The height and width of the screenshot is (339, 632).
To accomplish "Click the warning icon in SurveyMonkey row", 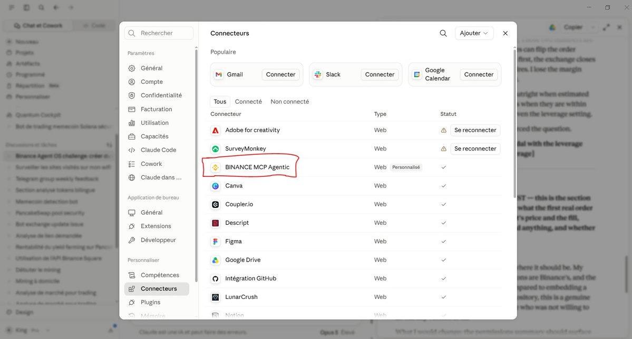I will click(443, 149).
